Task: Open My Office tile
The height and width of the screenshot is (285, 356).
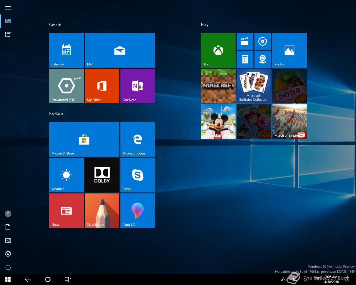Action: 102,86
